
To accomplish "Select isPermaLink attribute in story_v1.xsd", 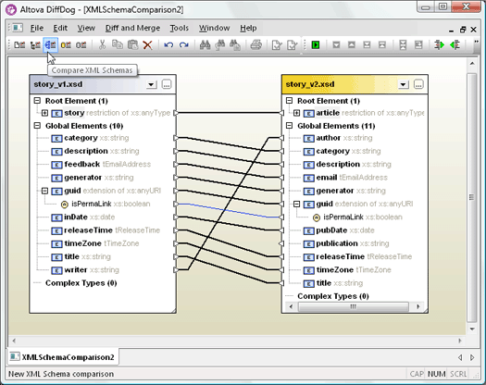I will 92,204.
